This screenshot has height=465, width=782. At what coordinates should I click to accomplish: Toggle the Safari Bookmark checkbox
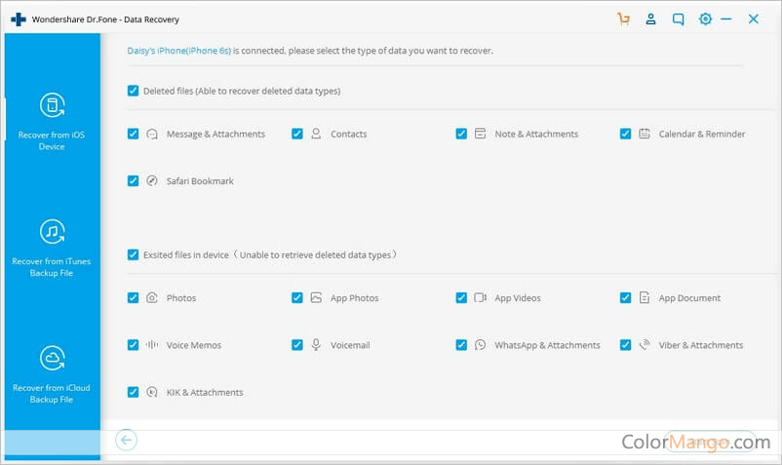(133, 180)
